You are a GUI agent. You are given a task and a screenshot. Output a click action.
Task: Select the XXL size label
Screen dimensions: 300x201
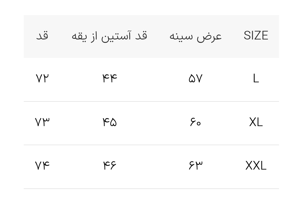256,166
